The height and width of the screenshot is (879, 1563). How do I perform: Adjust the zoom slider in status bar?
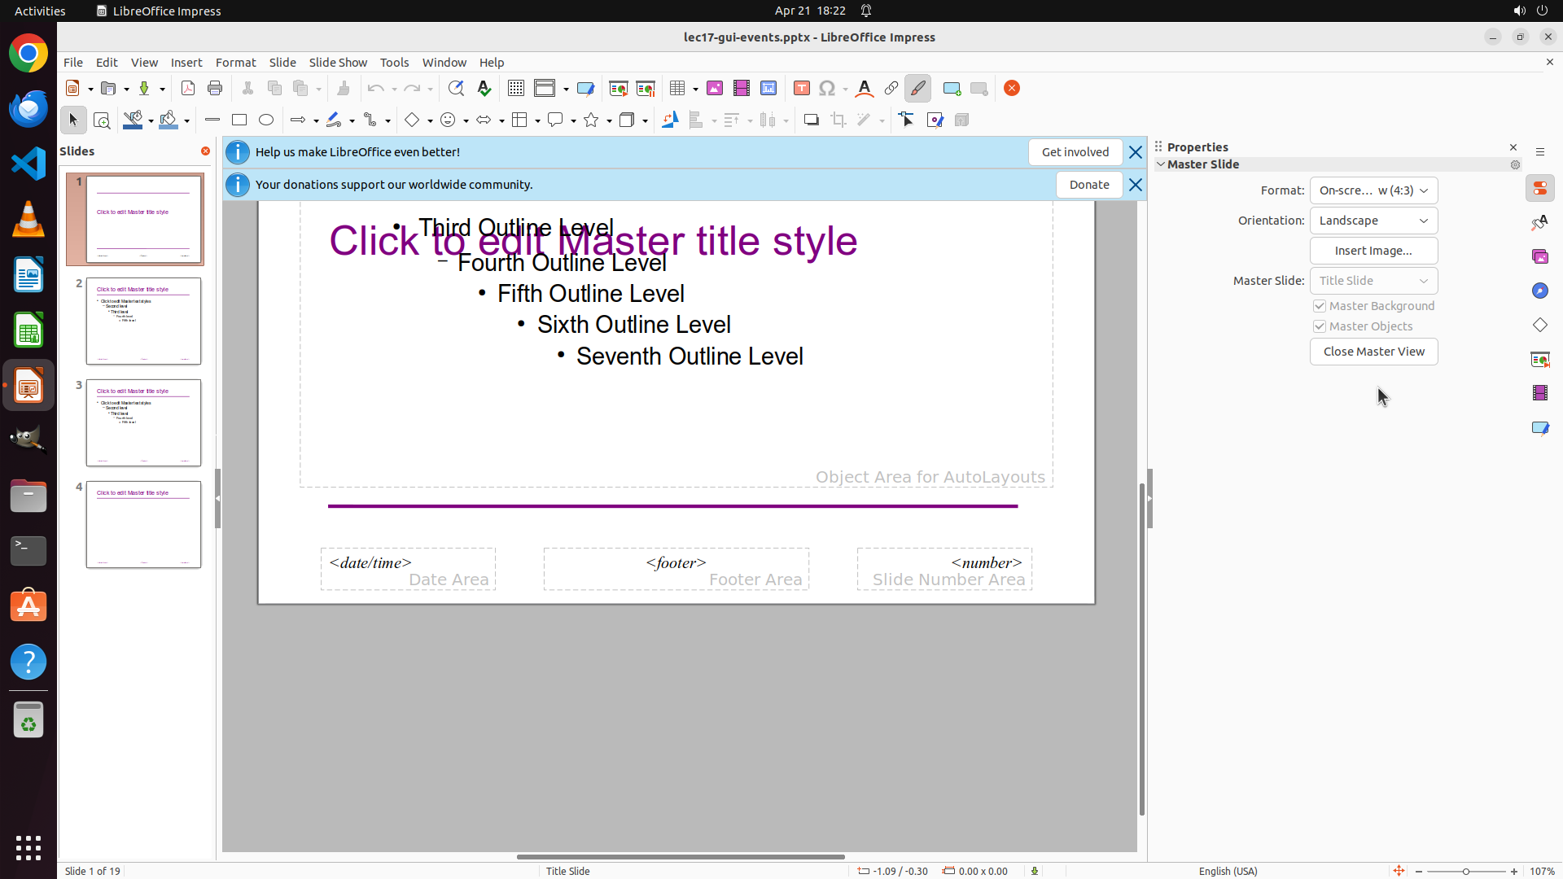[1466, 871]
